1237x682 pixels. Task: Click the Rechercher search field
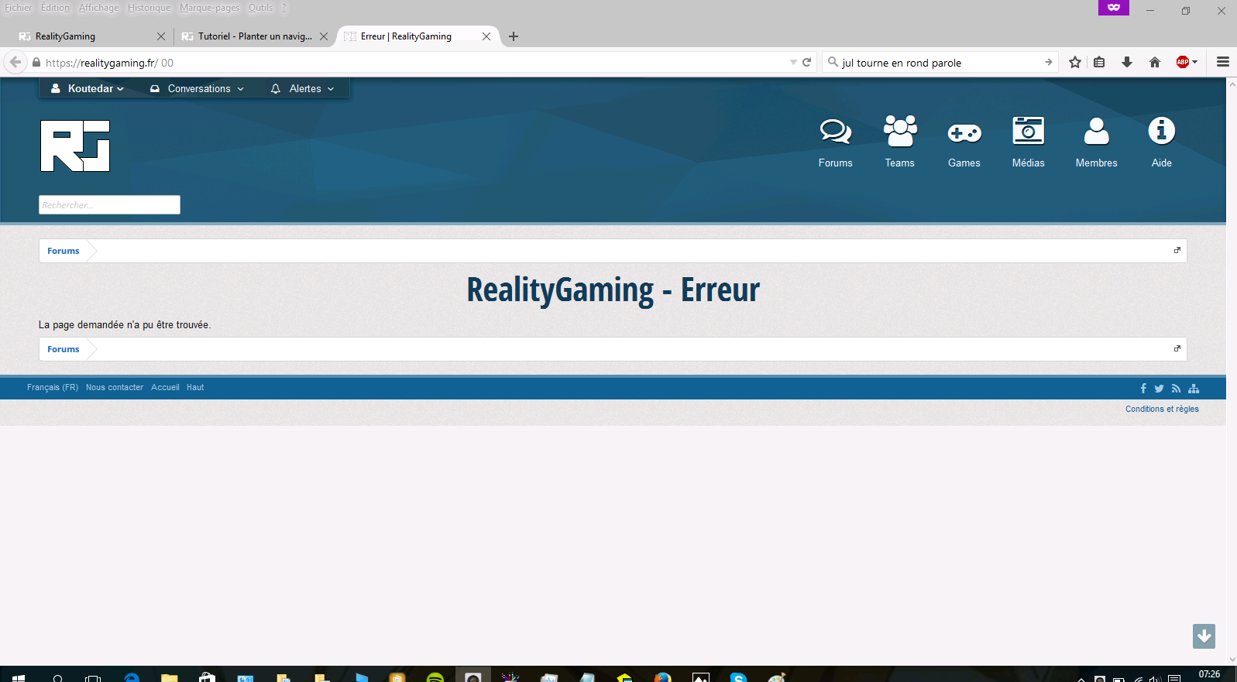tap(109, 204)
